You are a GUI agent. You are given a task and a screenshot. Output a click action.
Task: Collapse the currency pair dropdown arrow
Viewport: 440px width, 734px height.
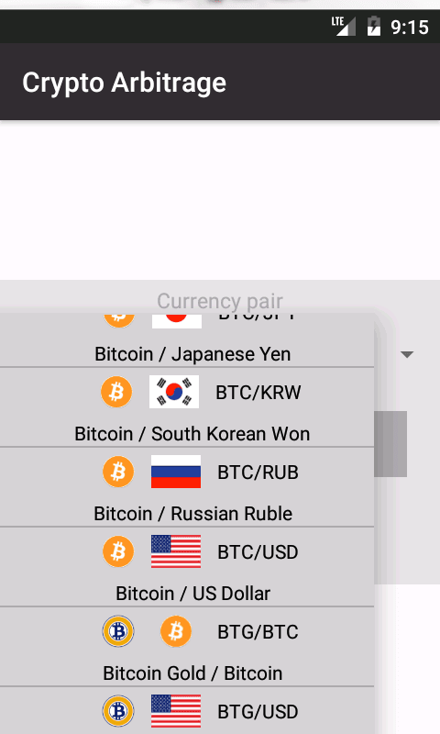tap(407, 354)
